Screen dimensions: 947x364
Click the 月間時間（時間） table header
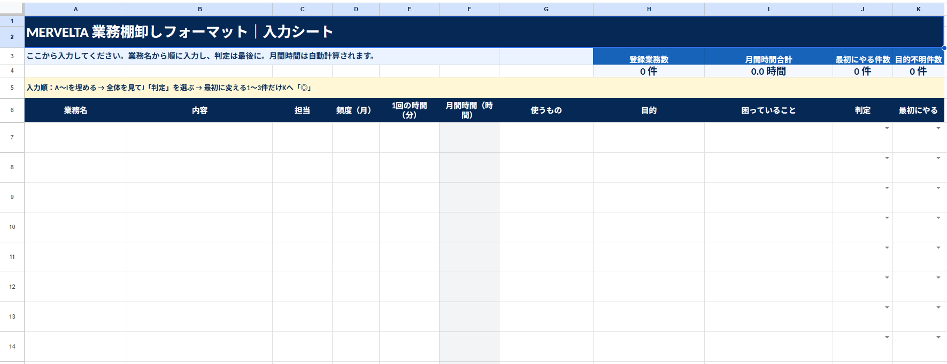[x=469, y=110]
